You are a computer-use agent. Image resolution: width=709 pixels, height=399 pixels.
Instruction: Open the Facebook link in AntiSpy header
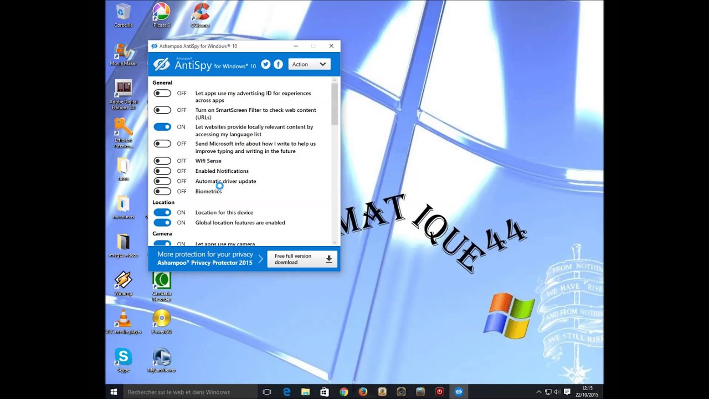(x=279, y=64)
